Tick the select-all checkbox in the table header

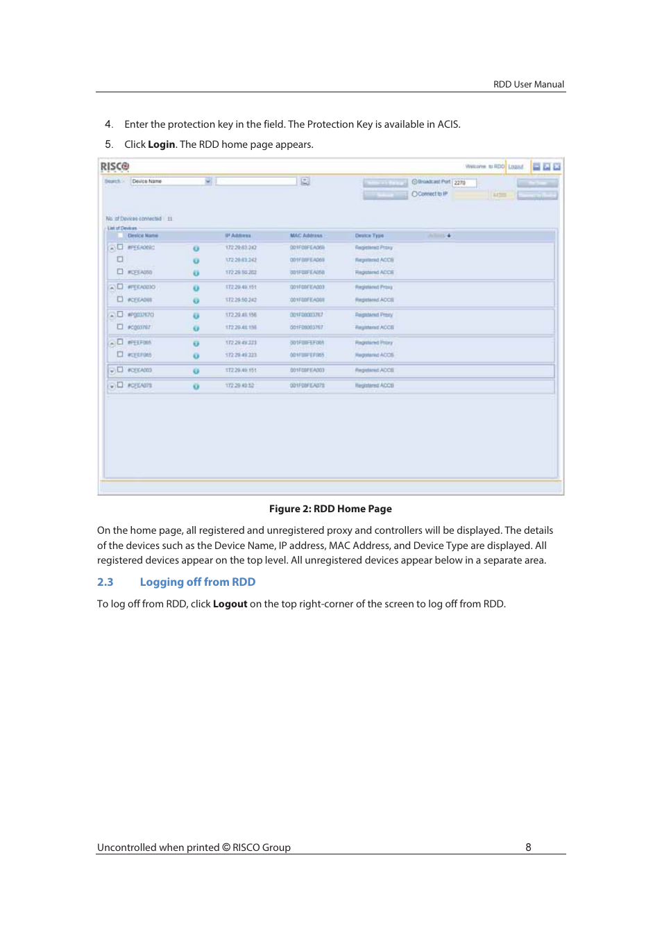coord(120,235)
